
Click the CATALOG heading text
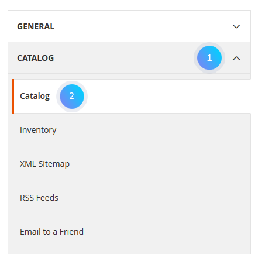(36, 58)
